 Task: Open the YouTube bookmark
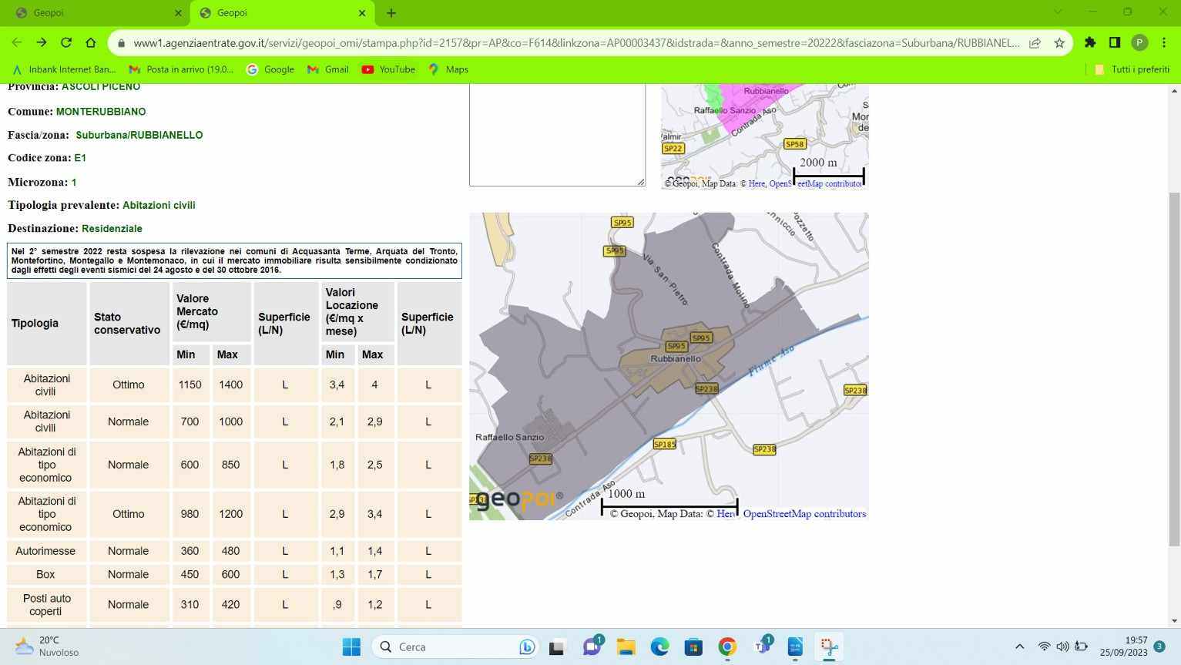tap(388, 69)
